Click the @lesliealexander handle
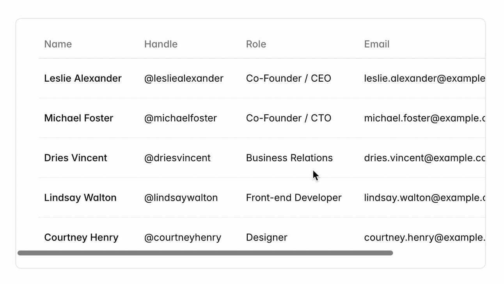The width and height of the screenshot is (504, 284). coord(184,78)
